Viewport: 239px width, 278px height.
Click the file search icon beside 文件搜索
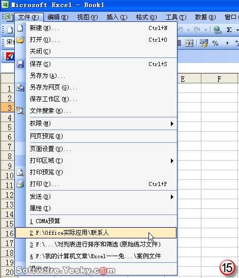(x=20, y=110)
